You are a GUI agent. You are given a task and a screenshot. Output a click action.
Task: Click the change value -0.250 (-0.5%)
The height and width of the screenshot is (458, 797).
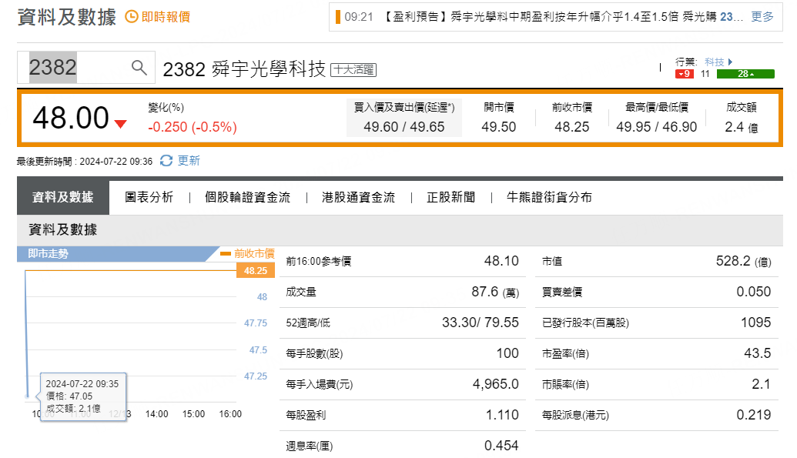click(193, 126)
